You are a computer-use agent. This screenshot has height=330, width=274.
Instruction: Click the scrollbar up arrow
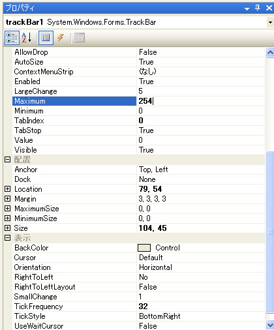(270, 52)
